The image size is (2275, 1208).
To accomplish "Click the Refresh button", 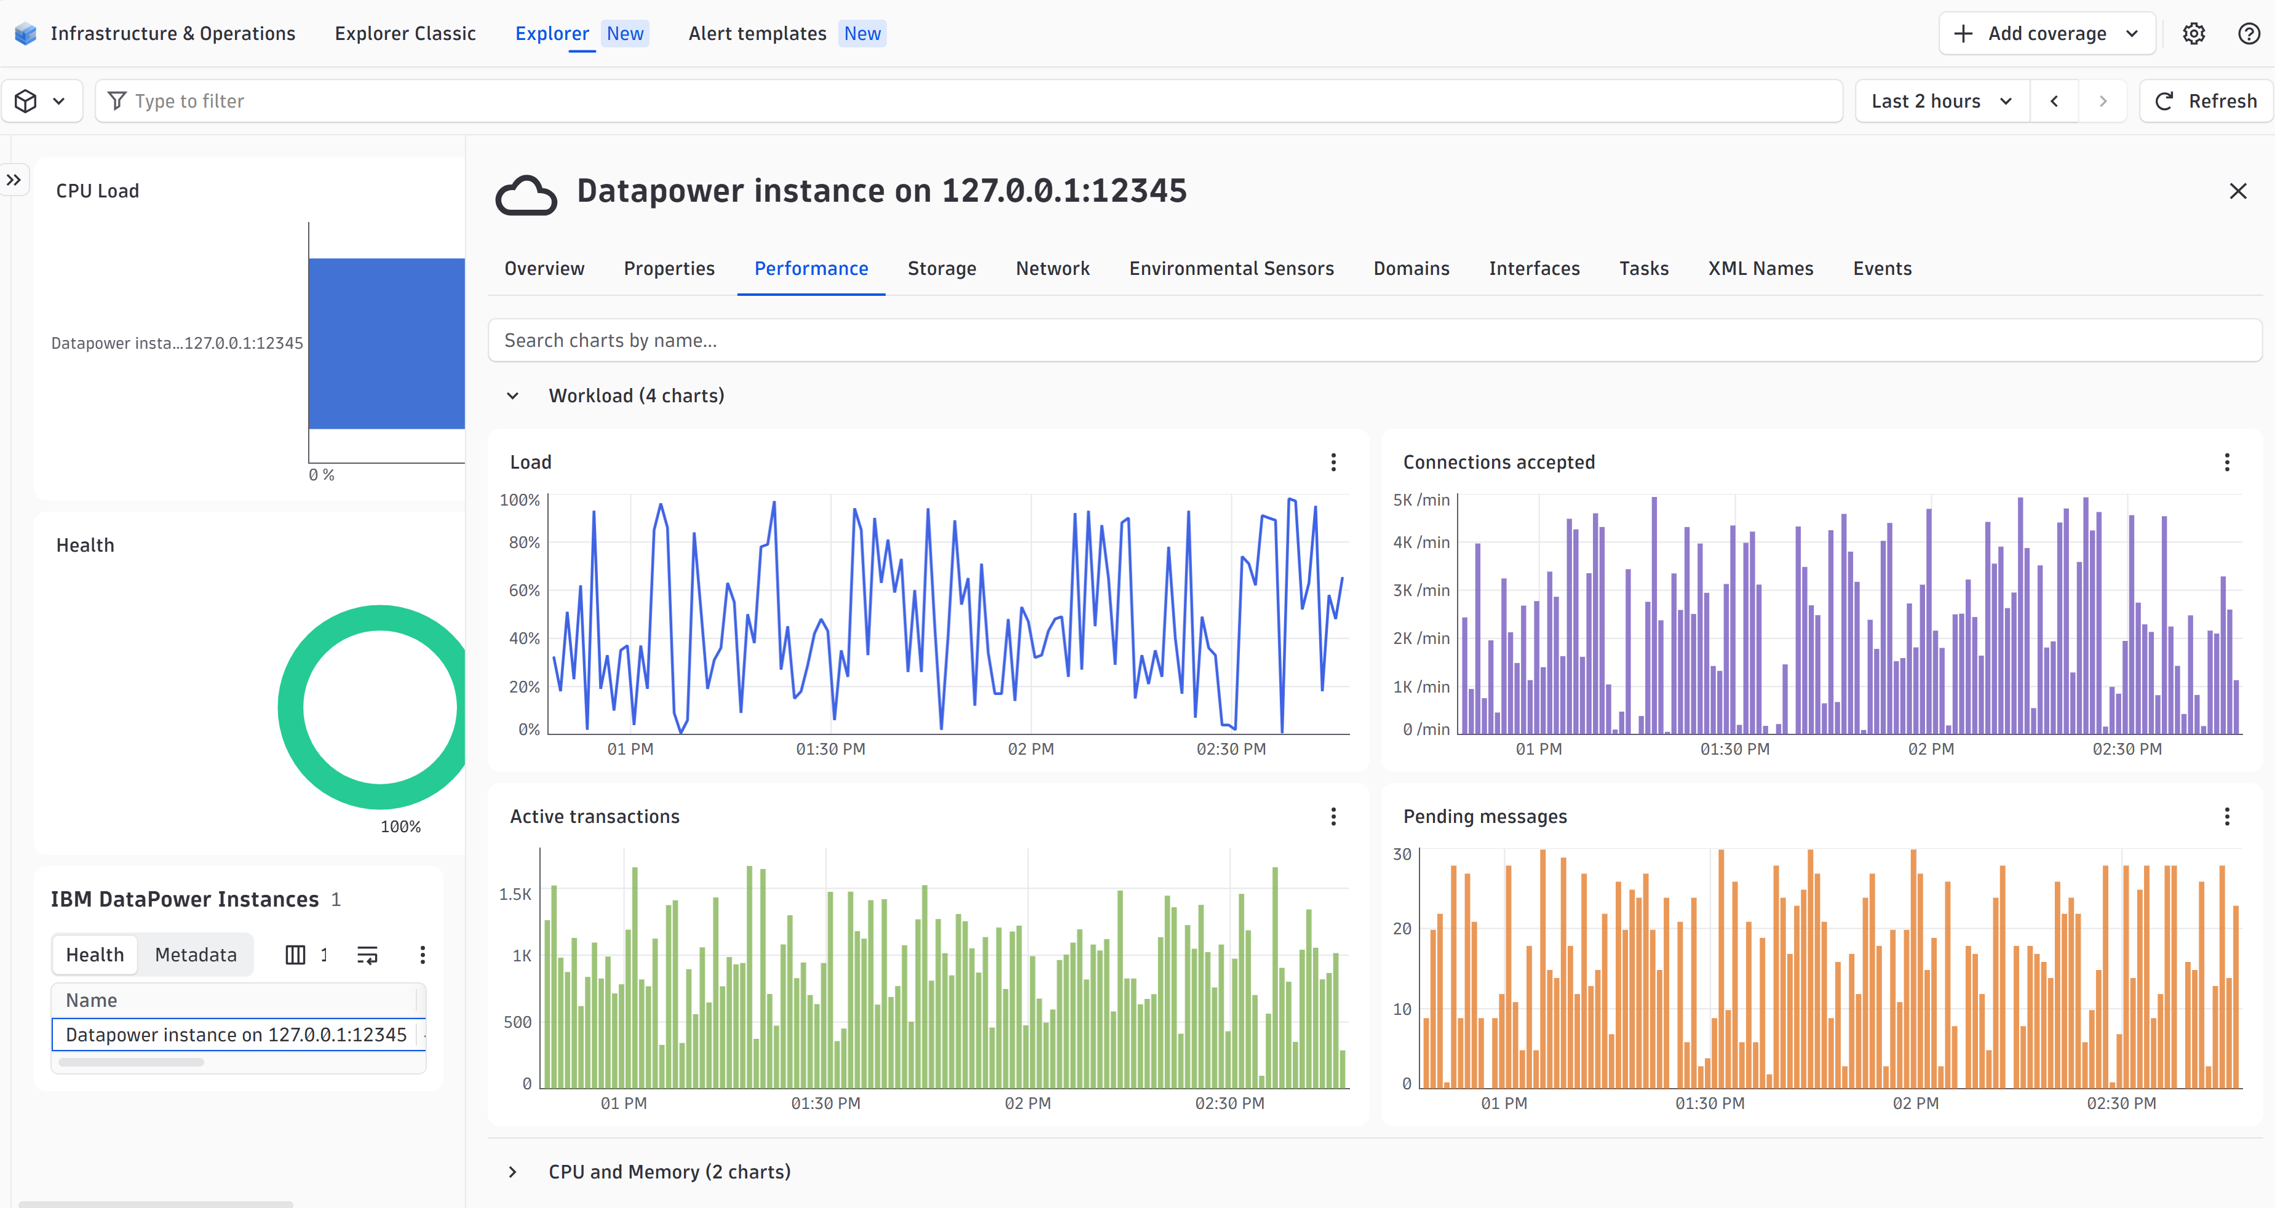I will tap(2206, 101).
